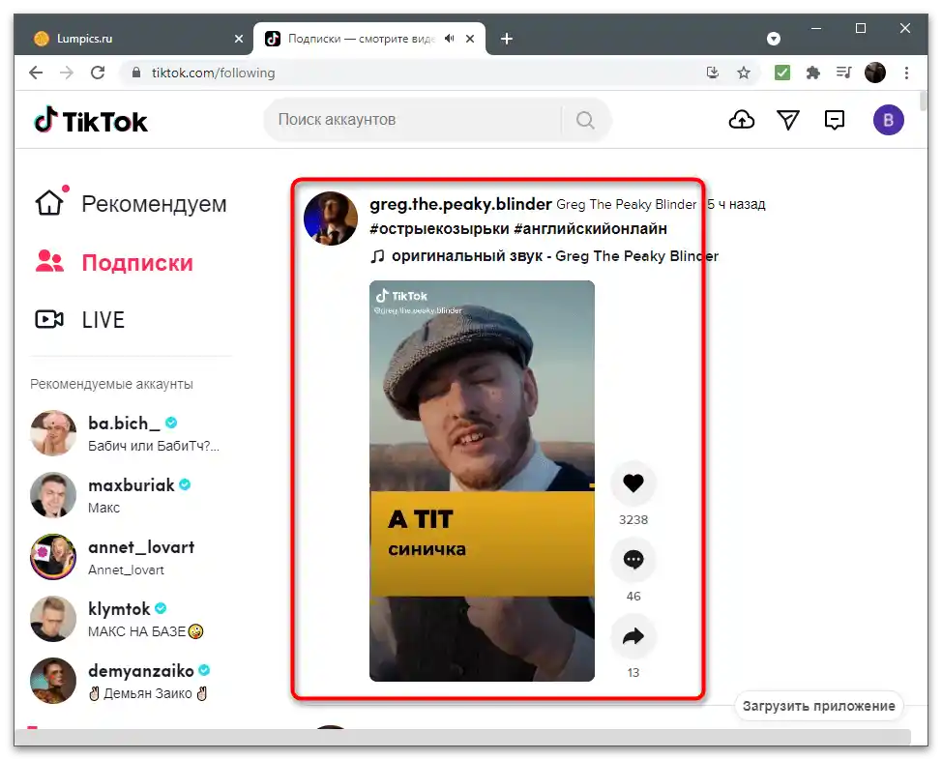Like the video with heart icon
The height and width of the screenshot is (760, 942).
633,483
